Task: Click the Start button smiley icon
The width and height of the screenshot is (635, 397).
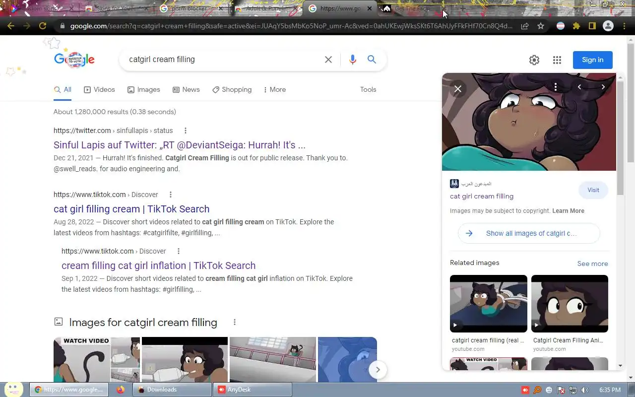Action: (x=14, y=389)
